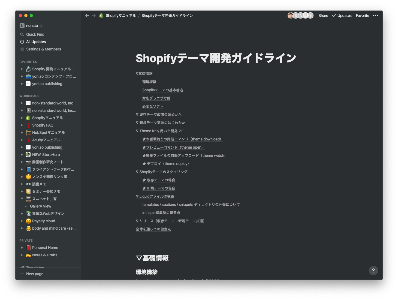
Task: Click the Quick Find magnifier icon
Action: (22, 34)
